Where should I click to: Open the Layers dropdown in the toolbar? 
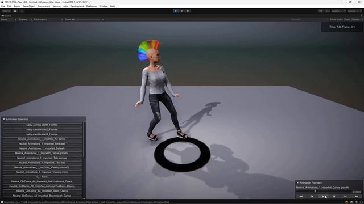[x=338, y=11]
